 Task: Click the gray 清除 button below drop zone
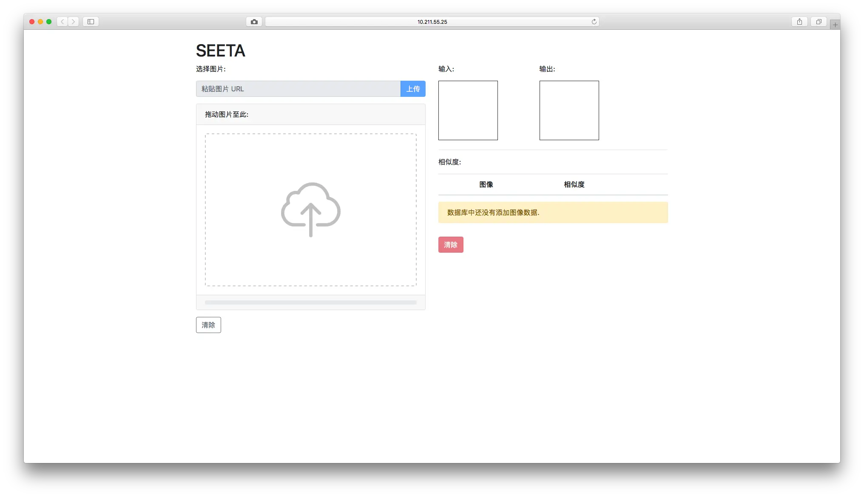point(208,325)
